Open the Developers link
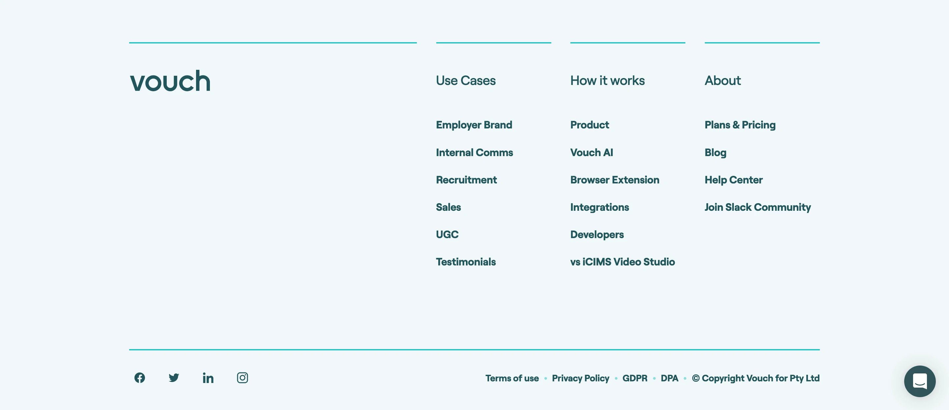 click(597, 235)
